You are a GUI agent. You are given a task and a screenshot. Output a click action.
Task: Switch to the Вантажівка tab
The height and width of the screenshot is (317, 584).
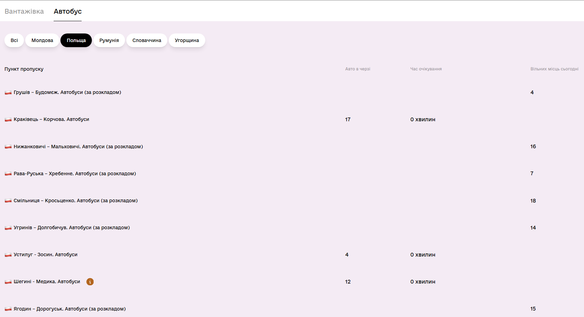24,11
